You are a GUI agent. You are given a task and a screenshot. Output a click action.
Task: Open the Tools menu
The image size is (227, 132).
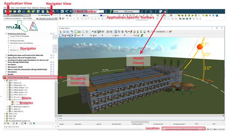(x=17, y=8)
